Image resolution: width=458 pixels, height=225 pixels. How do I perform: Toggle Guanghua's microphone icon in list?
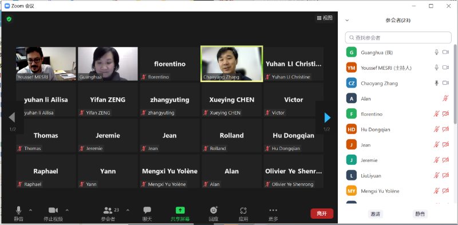(x=437, y=52)
